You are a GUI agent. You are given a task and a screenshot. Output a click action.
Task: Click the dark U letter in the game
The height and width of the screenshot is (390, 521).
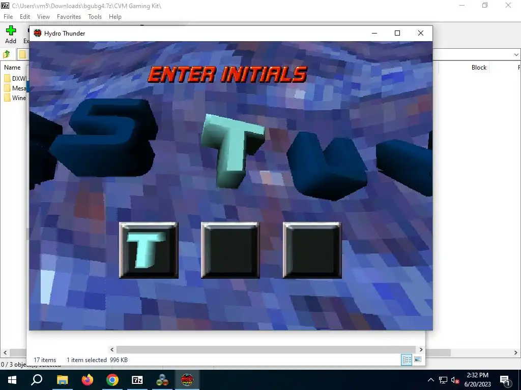point(327,166)
